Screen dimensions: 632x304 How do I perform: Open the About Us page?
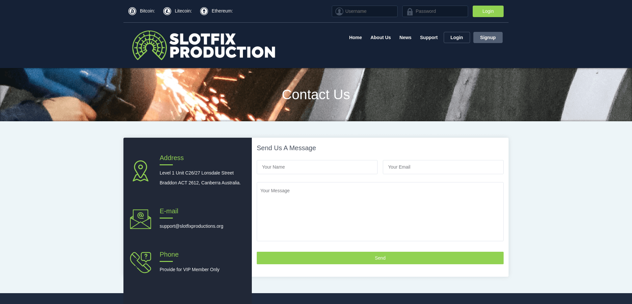381,37
